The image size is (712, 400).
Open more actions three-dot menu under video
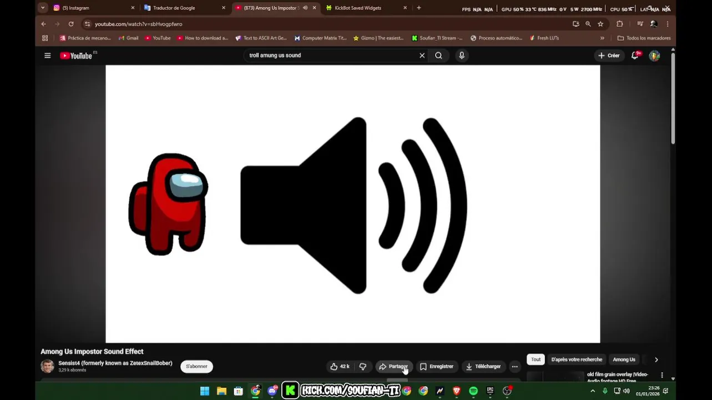tap(514, 367)
